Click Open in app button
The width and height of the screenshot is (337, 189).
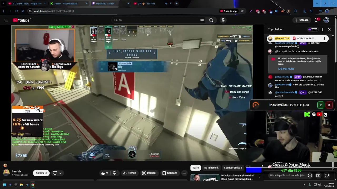coord(228,11)
